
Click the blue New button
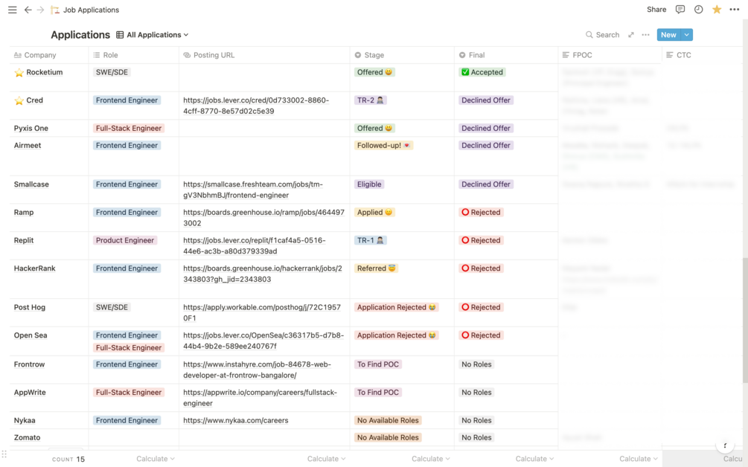(x=668, y=35)
